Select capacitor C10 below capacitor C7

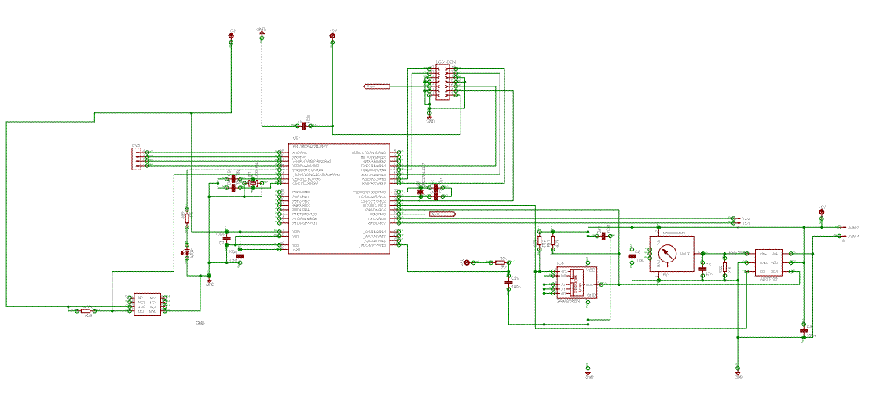(x=240, y=255)
